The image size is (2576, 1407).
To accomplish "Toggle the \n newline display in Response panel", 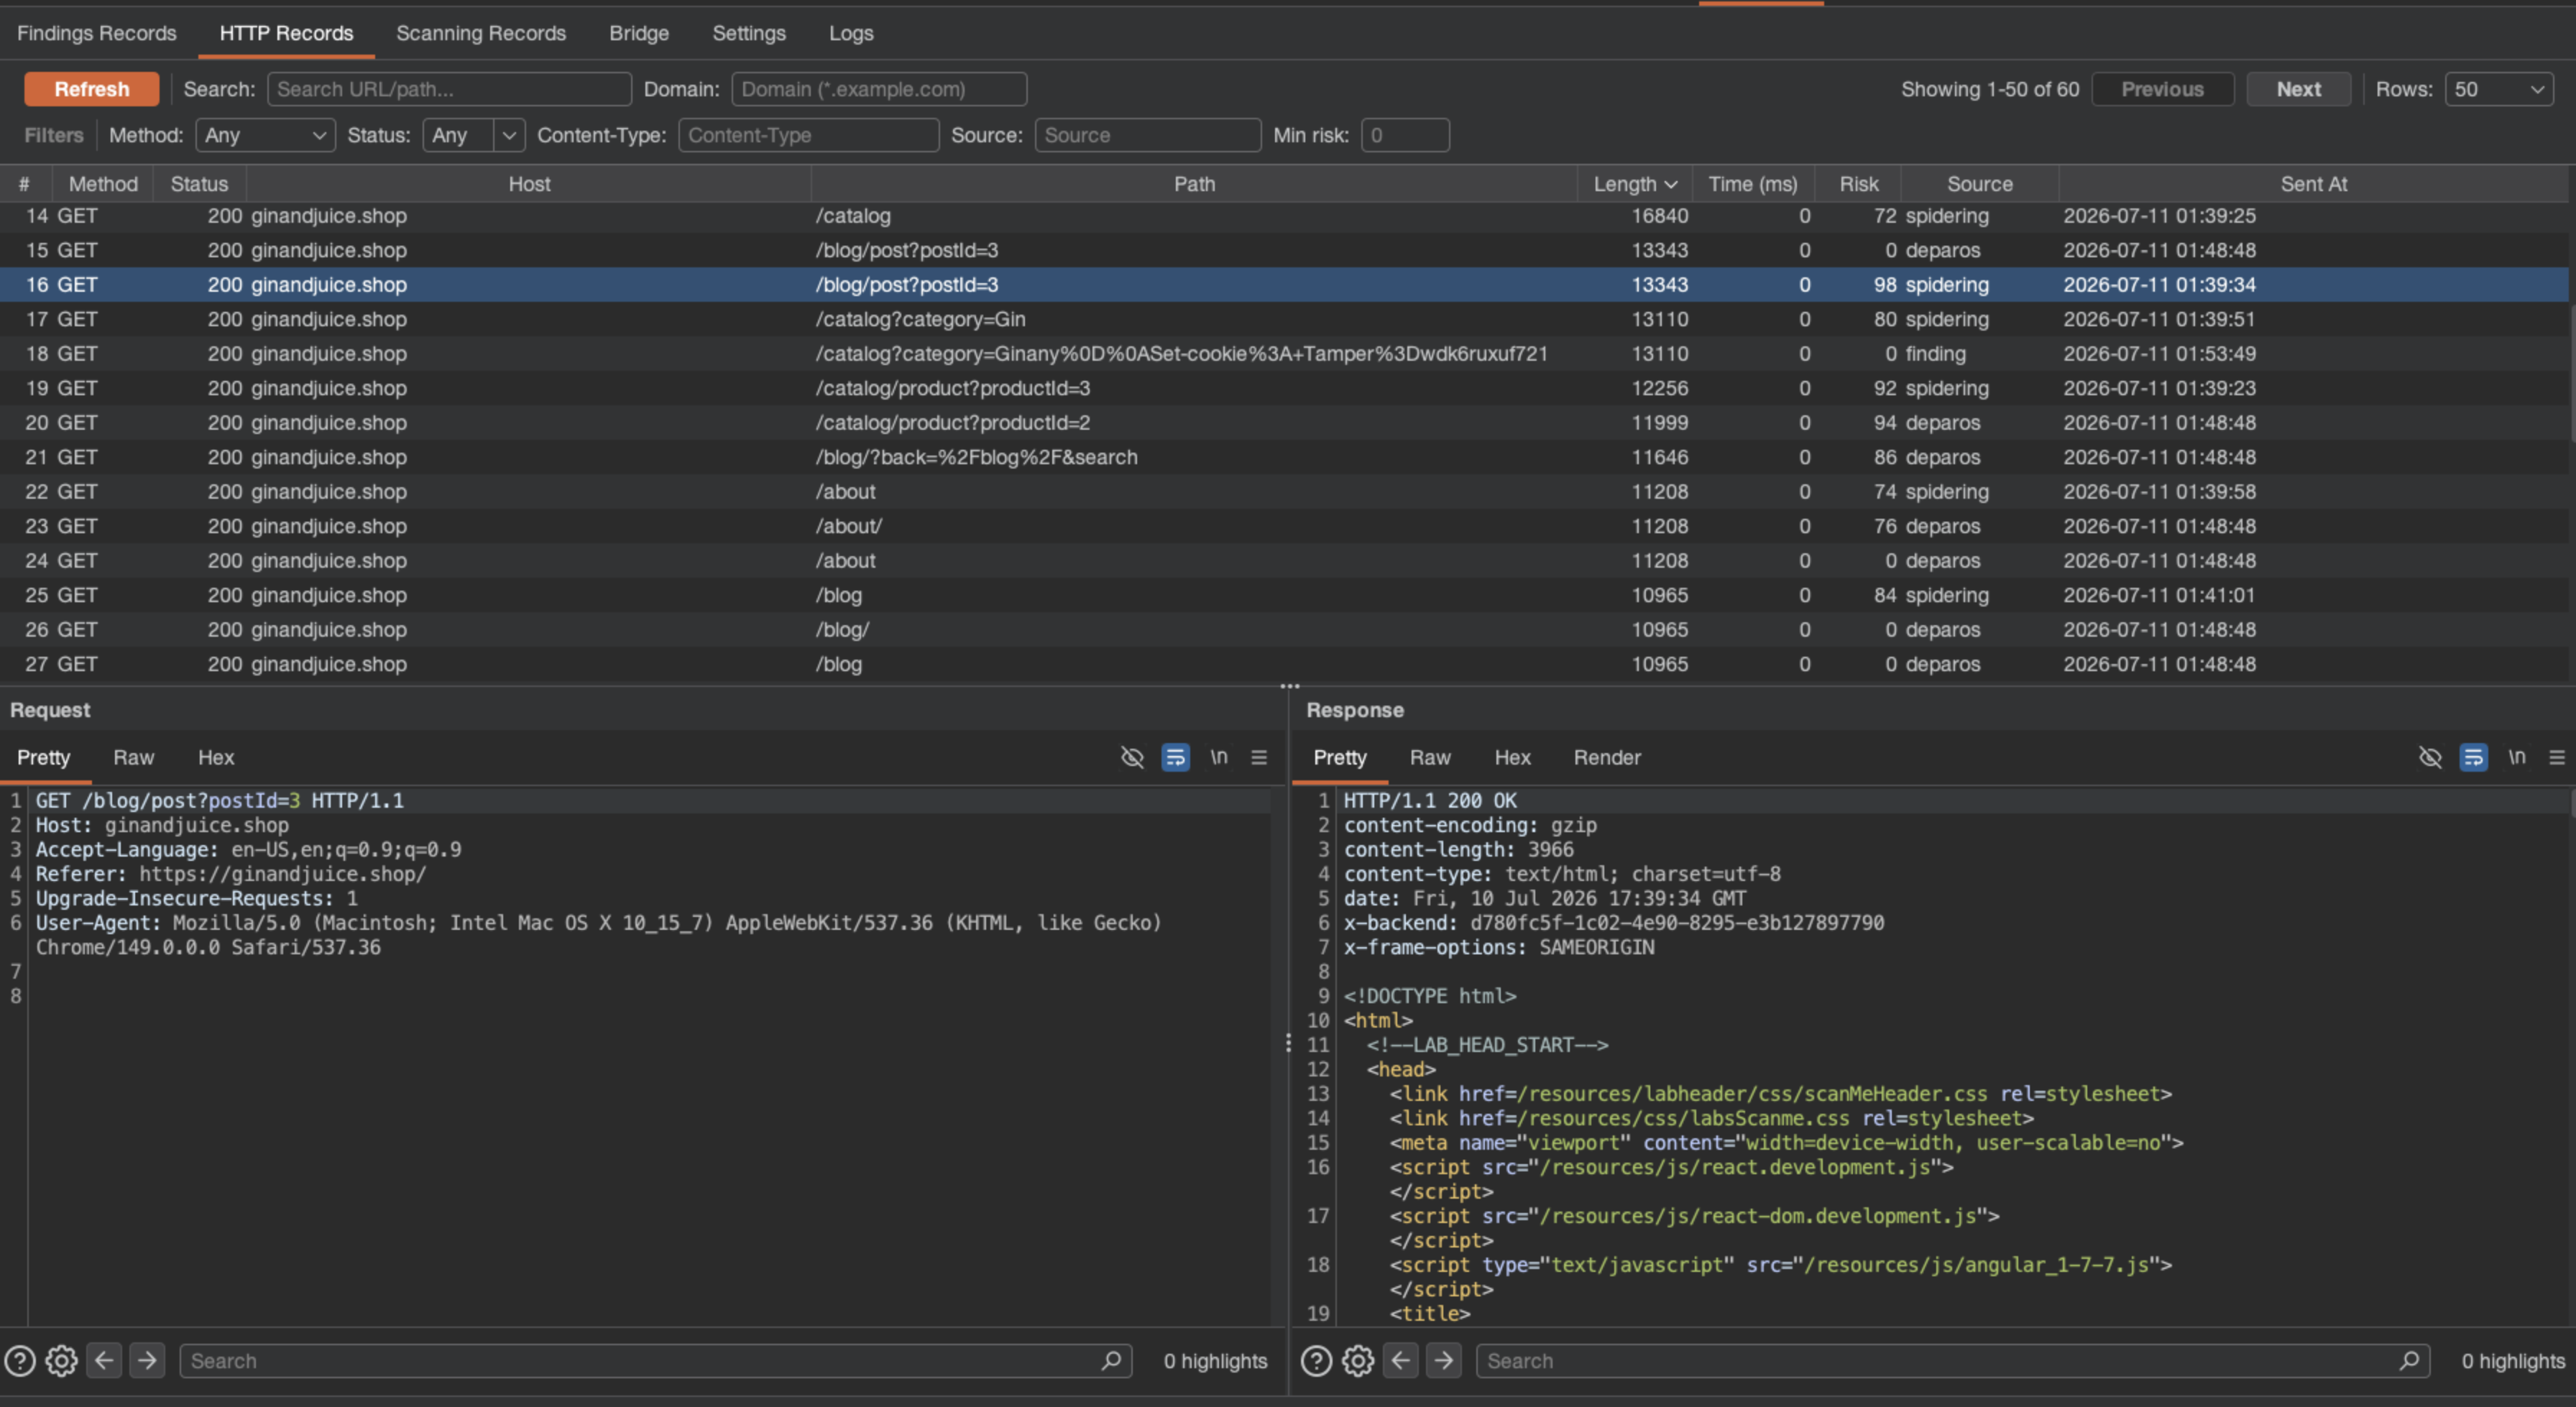I will [2516, 757].
